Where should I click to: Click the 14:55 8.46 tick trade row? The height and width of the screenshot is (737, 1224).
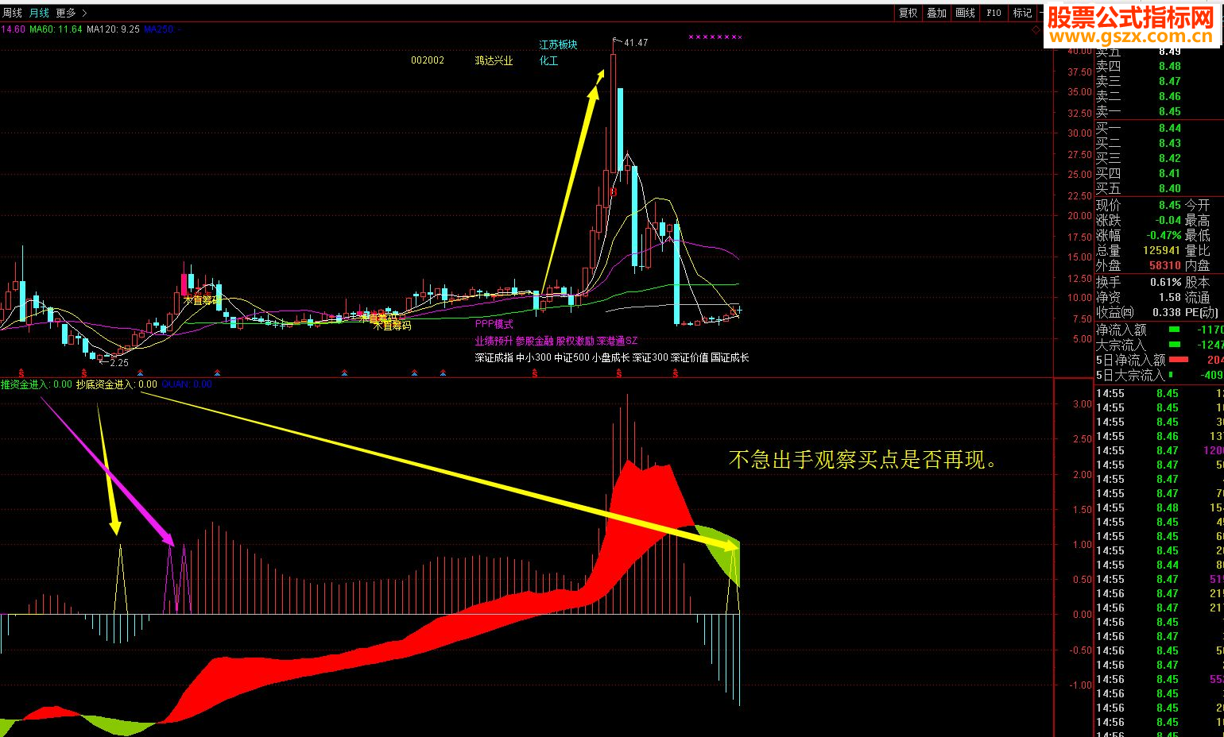point(1159,436)
